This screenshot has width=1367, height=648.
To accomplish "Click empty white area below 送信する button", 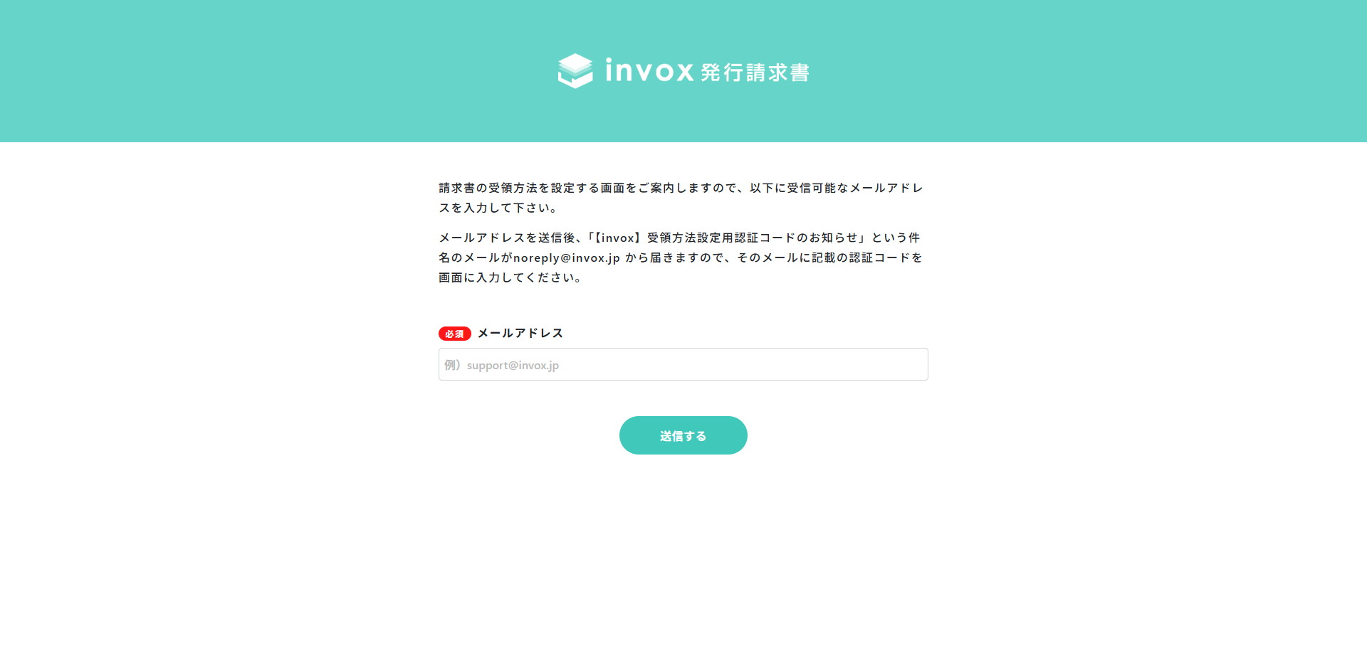I will (683, 555).
